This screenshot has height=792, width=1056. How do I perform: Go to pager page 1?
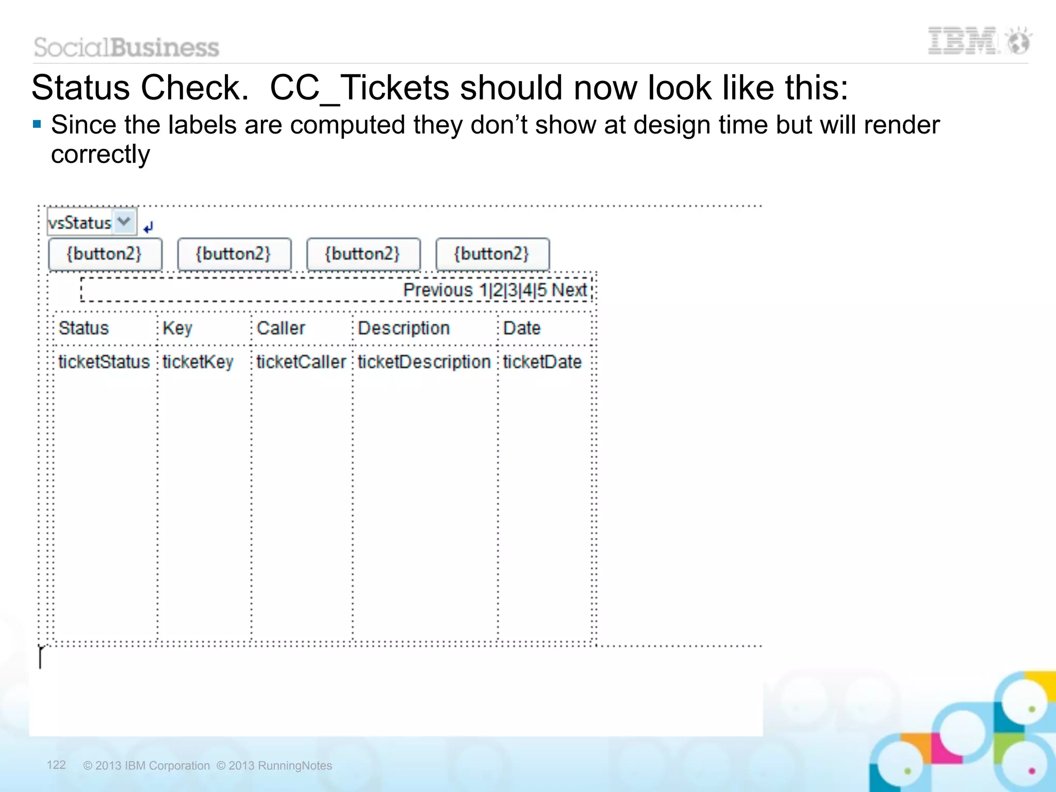pyautogui.click(x=483, y=290)
